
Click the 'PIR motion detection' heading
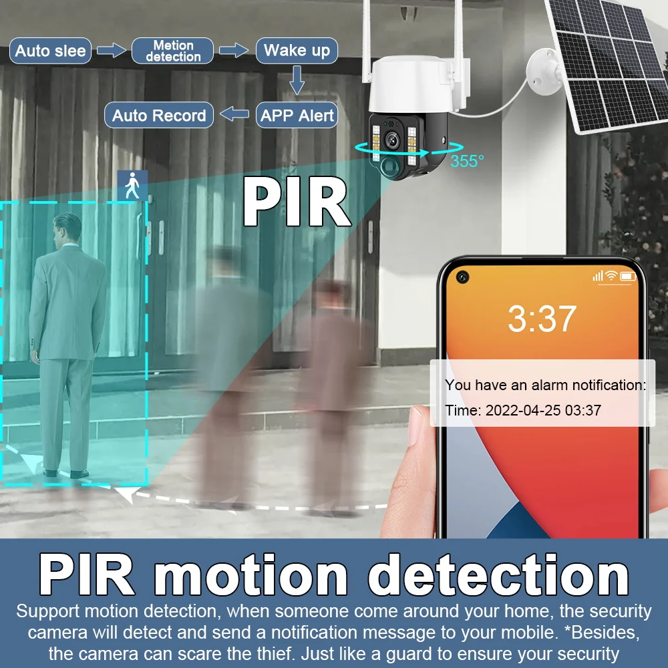[x=334, y=574]
